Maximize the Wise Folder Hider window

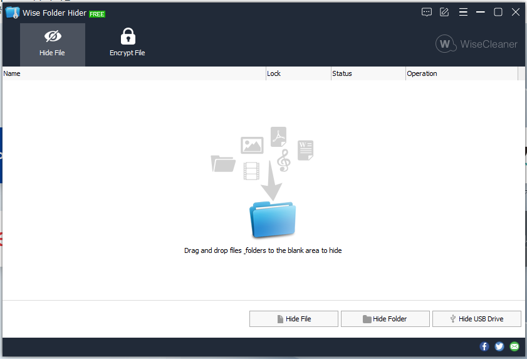498,12
